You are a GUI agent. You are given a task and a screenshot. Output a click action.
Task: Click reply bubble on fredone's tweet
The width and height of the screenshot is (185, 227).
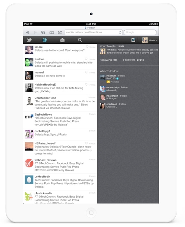point(86,59)
